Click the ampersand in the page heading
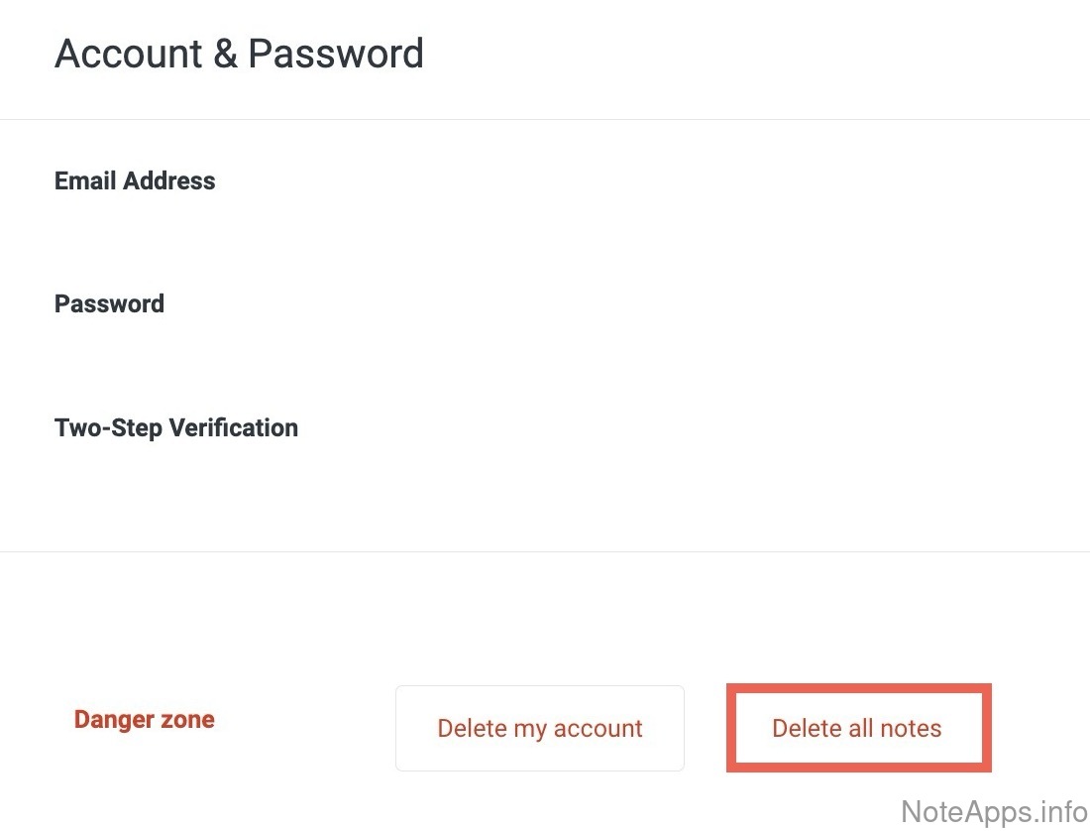 click(225, 54)
